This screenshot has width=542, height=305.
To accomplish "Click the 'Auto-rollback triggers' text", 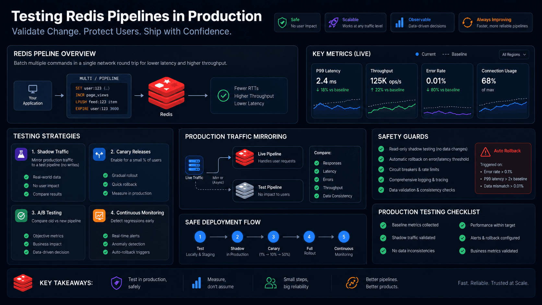I will [131, 252].
